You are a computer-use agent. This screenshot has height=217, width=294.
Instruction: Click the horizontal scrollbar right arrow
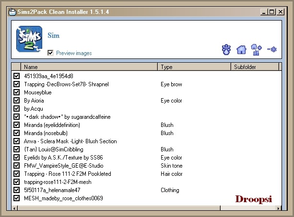(278, 208)
